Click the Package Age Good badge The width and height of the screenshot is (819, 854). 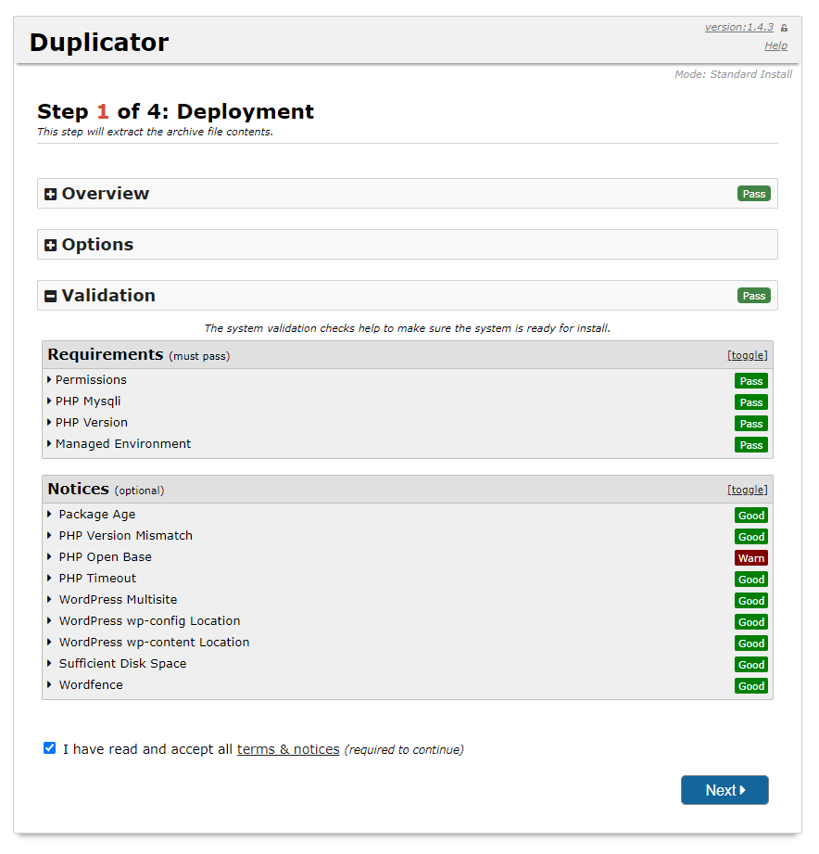751,516
